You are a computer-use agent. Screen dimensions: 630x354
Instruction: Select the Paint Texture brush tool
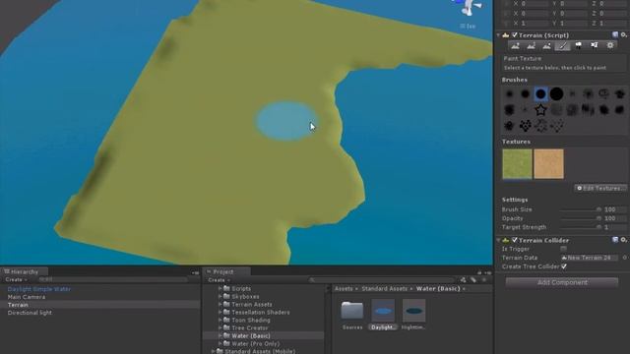pos(562,46)
